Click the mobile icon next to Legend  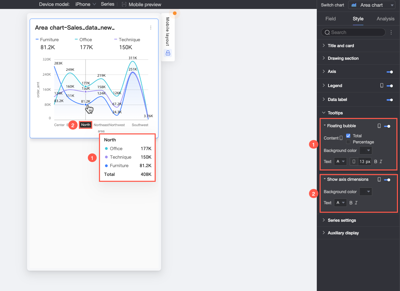(382, 85)
